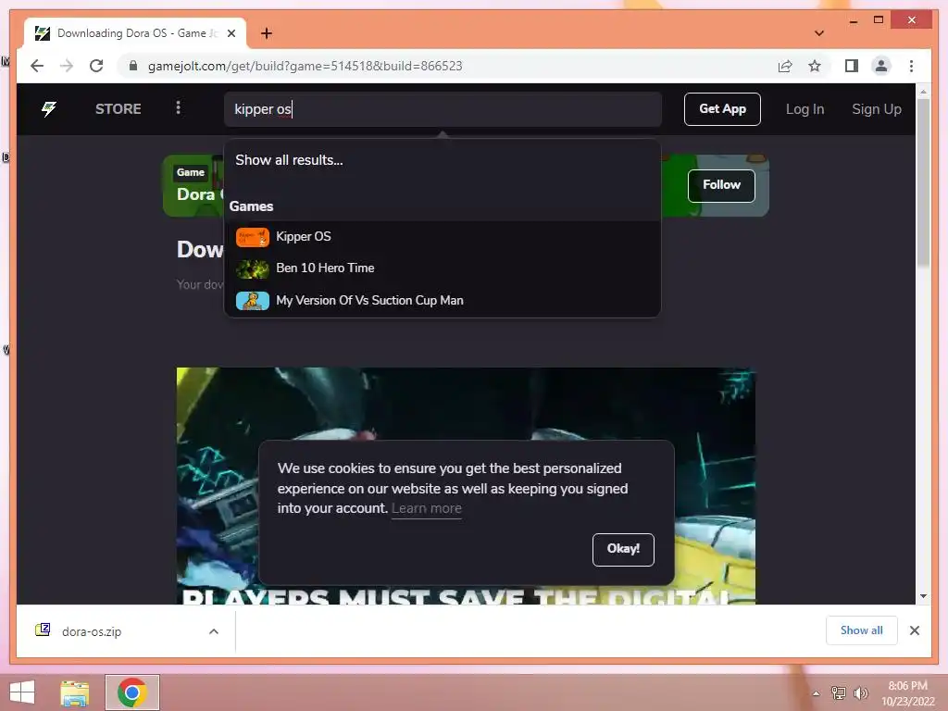
Task: Go forward in browser history
Action: pos(67,66)
